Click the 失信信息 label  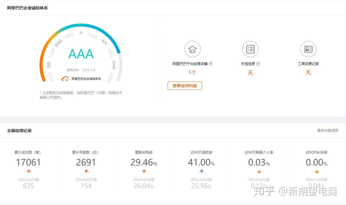click(248, 64)
